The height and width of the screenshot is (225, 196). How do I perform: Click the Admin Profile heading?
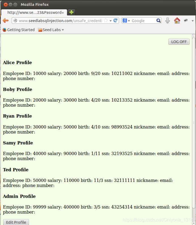coord(19,196)
